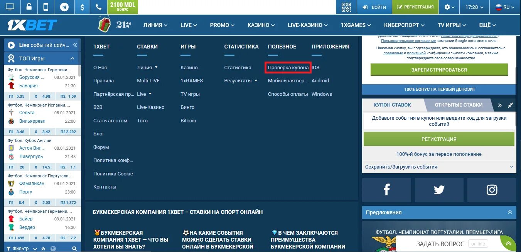Open the Telegram icon in top bar
Viewport: 521px width, 252px height.
point(64,7)
